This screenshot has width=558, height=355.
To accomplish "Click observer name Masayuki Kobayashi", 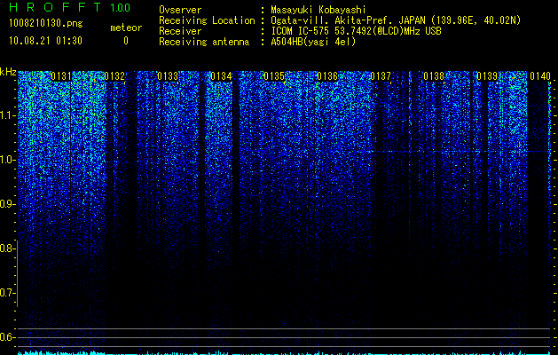I will pos(318,10).
